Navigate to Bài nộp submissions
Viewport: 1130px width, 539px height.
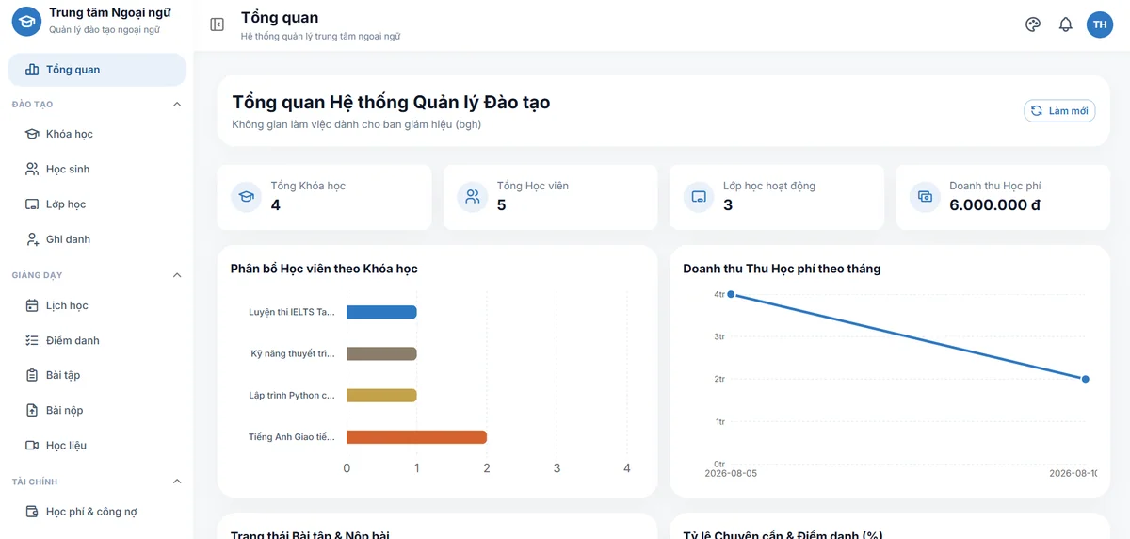coord(97,410)
